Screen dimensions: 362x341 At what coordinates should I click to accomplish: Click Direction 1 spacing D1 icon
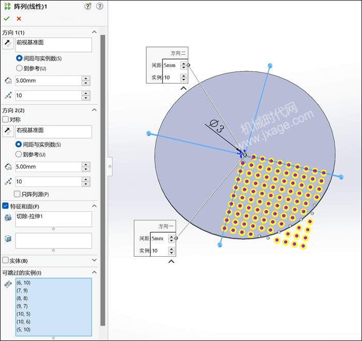(8, 81)
